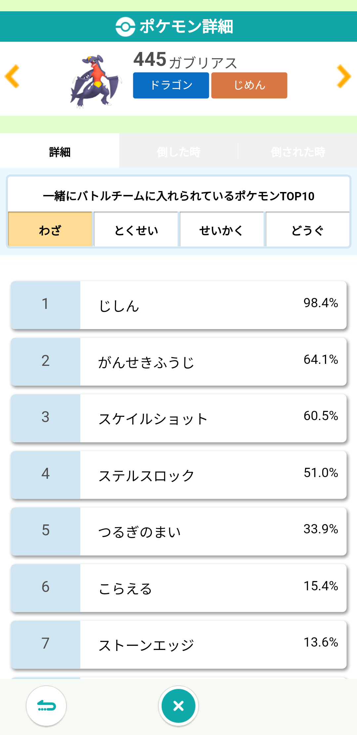Open the じしん move entry
The height and width of the screenshot is (735, 357).
(x=178, y=305)
